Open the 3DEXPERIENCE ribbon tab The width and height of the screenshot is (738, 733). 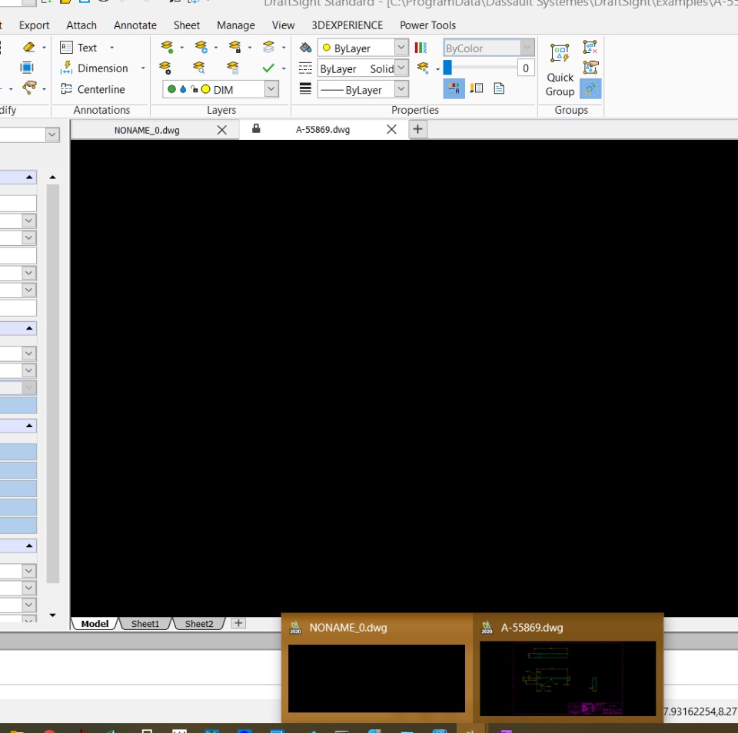click(x=347, y=25)
